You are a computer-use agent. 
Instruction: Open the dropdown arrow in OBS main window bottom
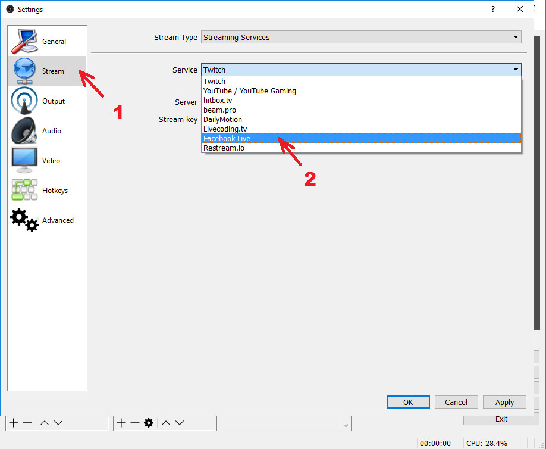[346, 425]
